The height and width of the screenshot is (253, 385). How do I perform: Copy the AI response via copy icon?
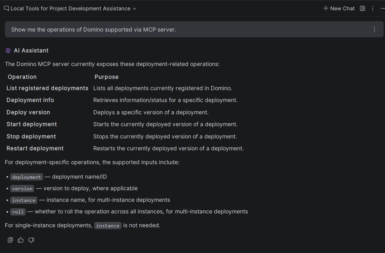(x=10, y=240)
